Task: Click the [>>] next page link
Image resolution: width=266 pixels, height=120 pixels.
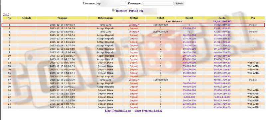Action: coord(6,14)
